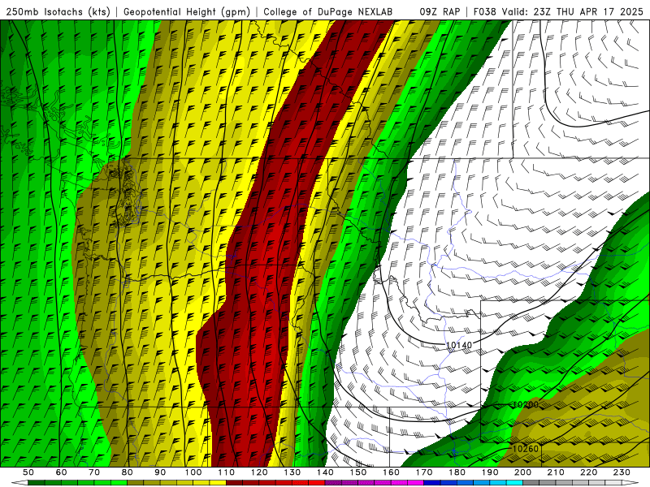Select the 180 value on the color scale

pyautogui.click(x=457, y=472)
